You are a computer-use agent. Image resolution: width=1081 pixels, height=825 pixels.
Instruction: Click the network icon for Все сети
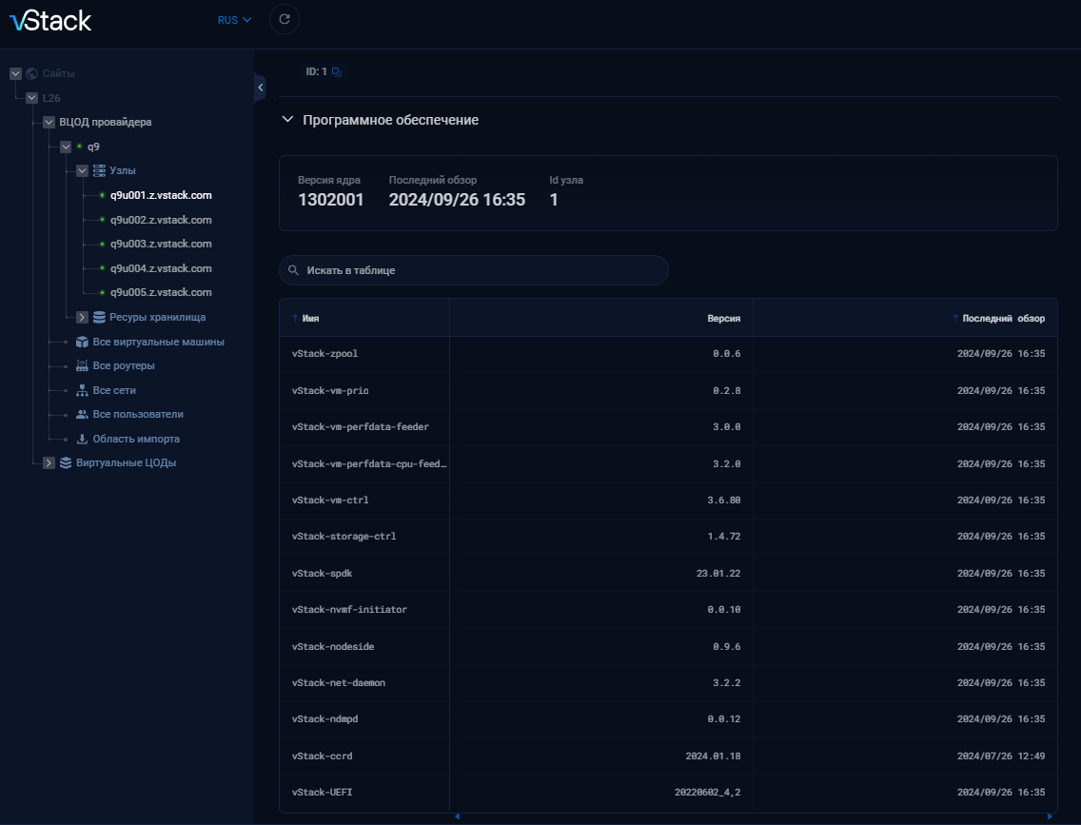(82, 390)
